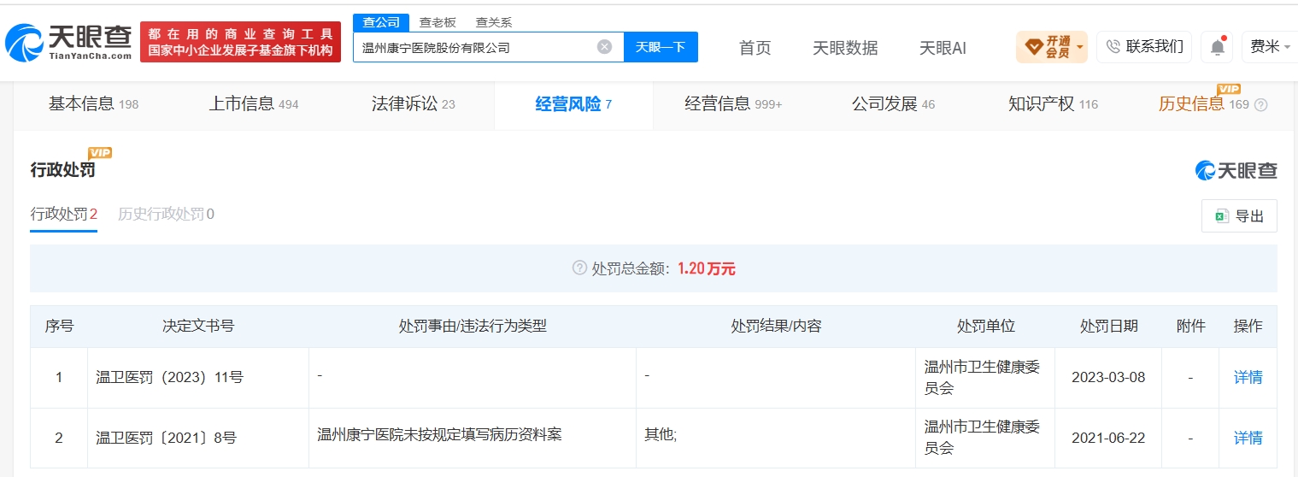Click the 处罚日期 column header

(x=1109, y=326)
